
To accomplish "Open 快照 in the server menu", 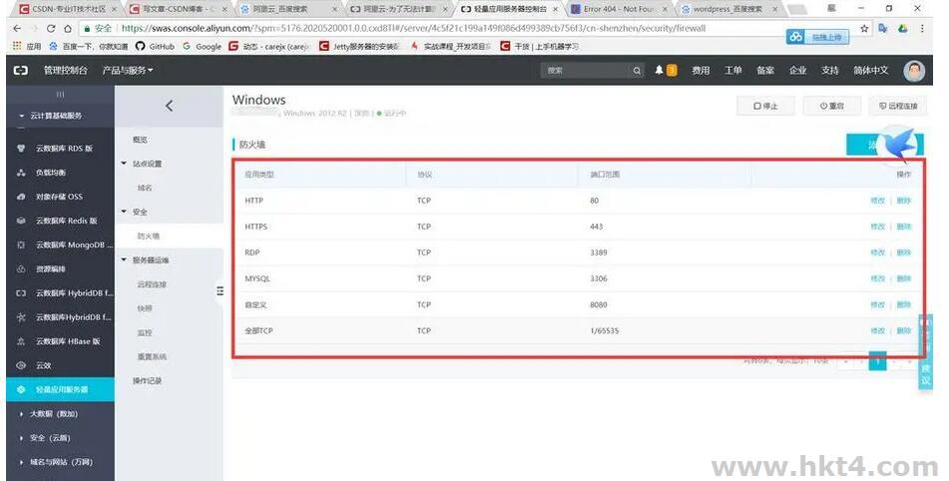I will click(x=145, y=308).
